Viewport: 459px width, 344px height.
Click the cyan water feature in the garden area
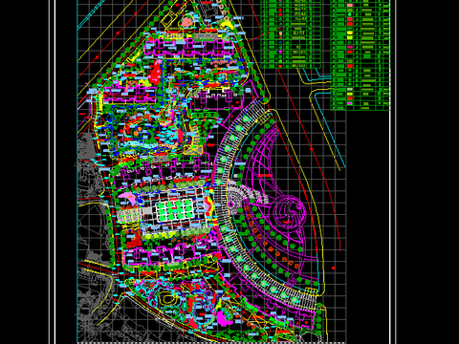(150, 145)
